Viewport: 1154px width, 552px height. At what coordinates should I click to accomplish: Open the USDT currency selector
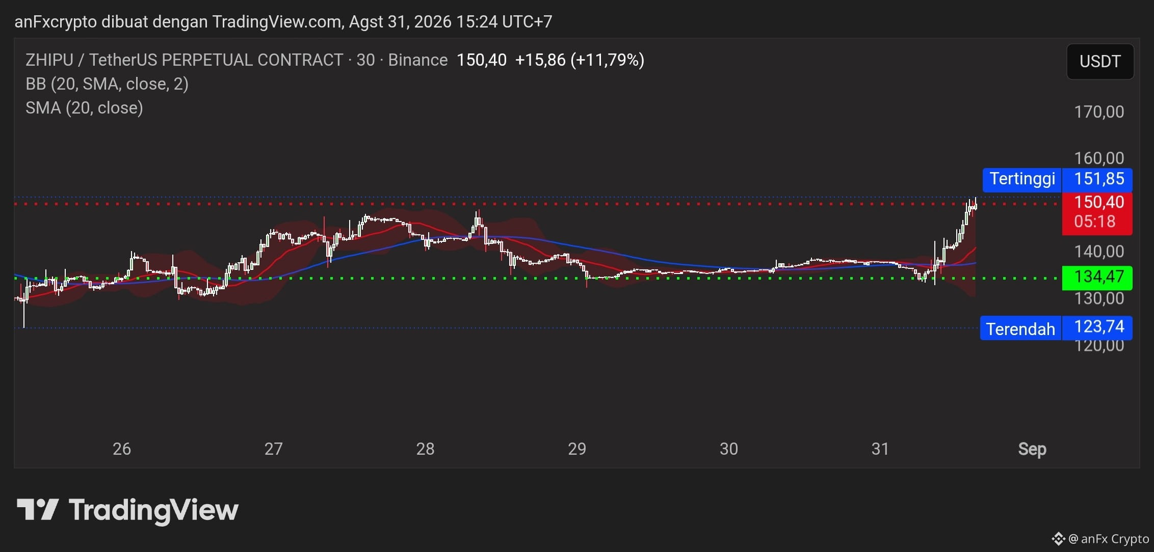point(1100,62)
